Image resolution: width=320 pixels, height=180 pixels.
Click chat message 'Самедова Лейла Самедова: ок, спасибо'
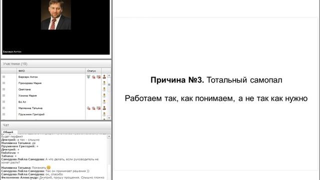[32, 174]
